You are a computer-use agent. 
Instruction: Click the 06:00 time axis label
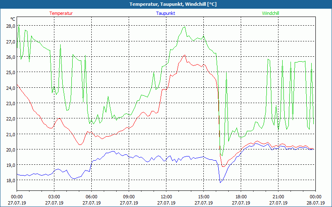point(91,197)
